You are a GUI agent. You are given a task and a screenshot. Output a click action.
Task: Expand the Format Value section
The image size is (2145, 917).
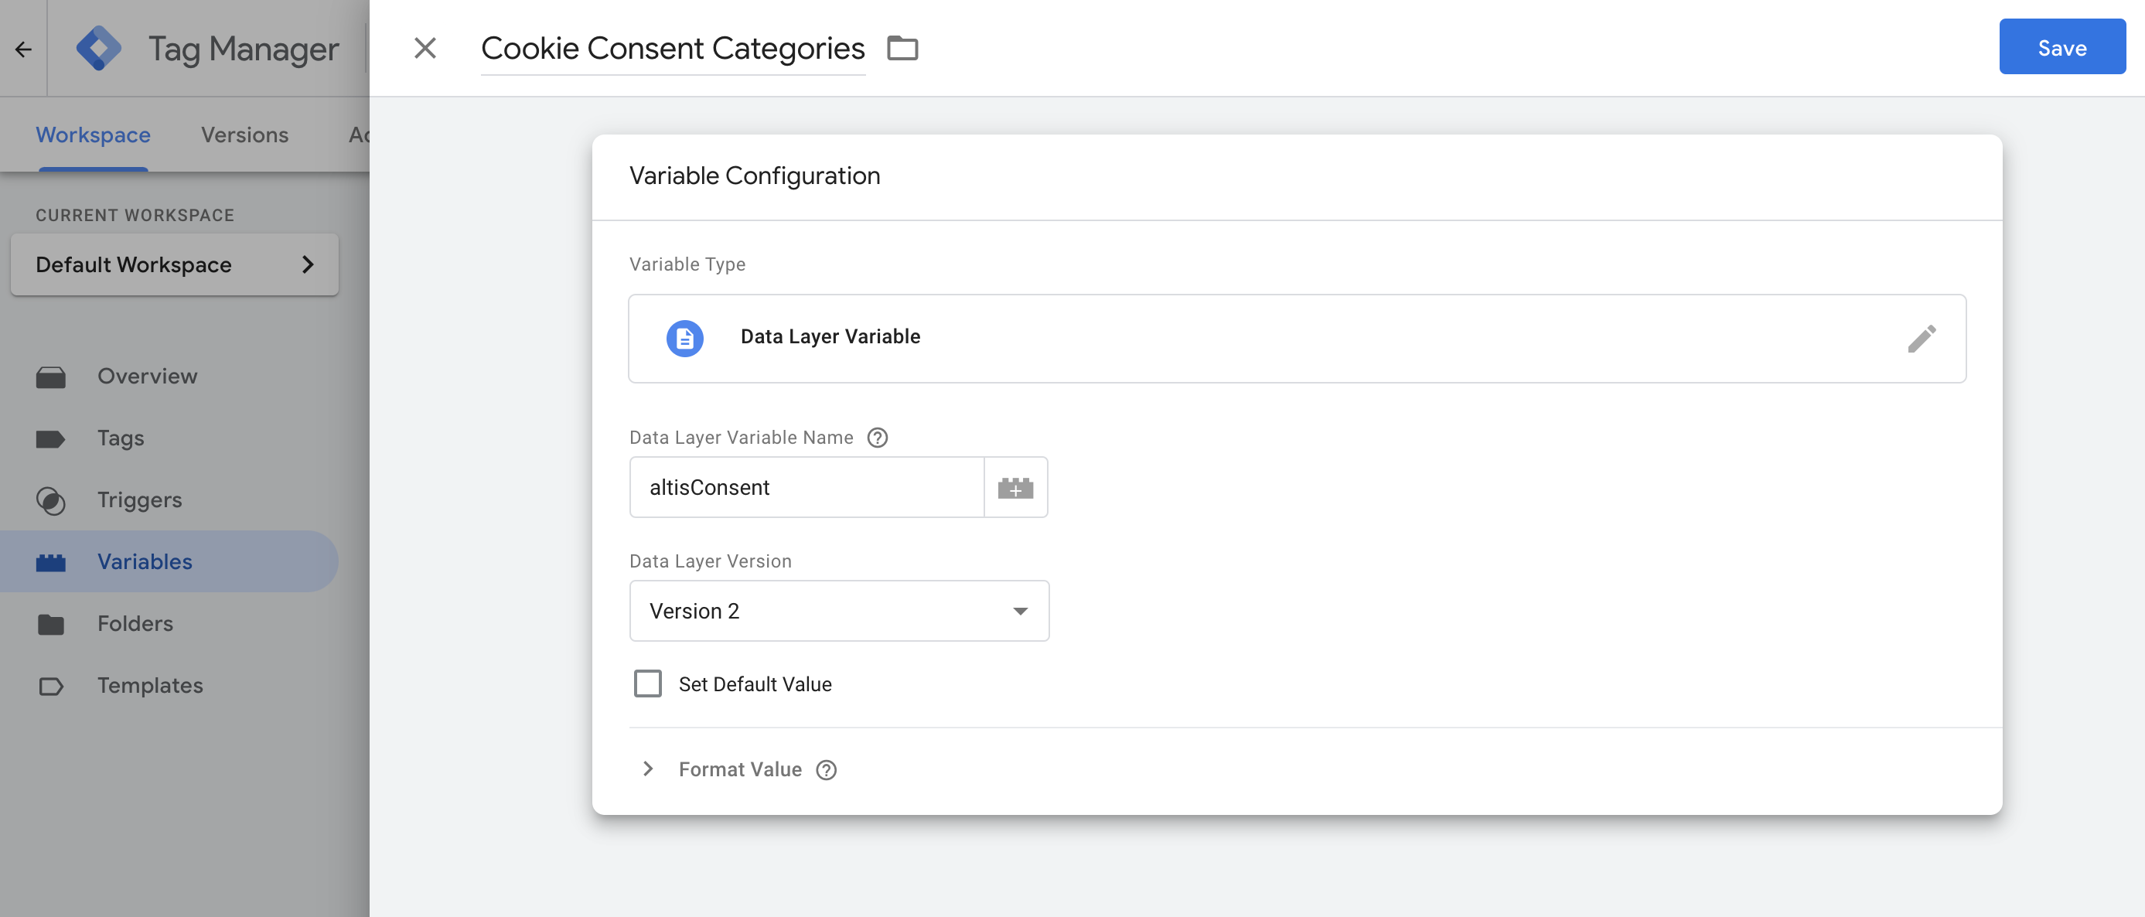(x=648, y=769)
